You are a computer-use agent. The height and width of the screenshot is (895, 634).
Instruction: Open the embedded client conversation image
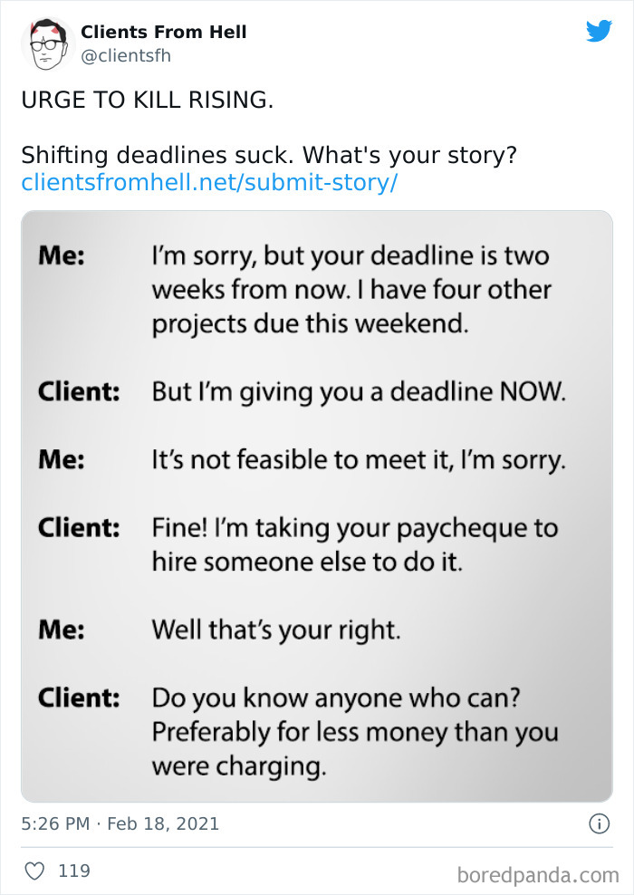point(317,507)
